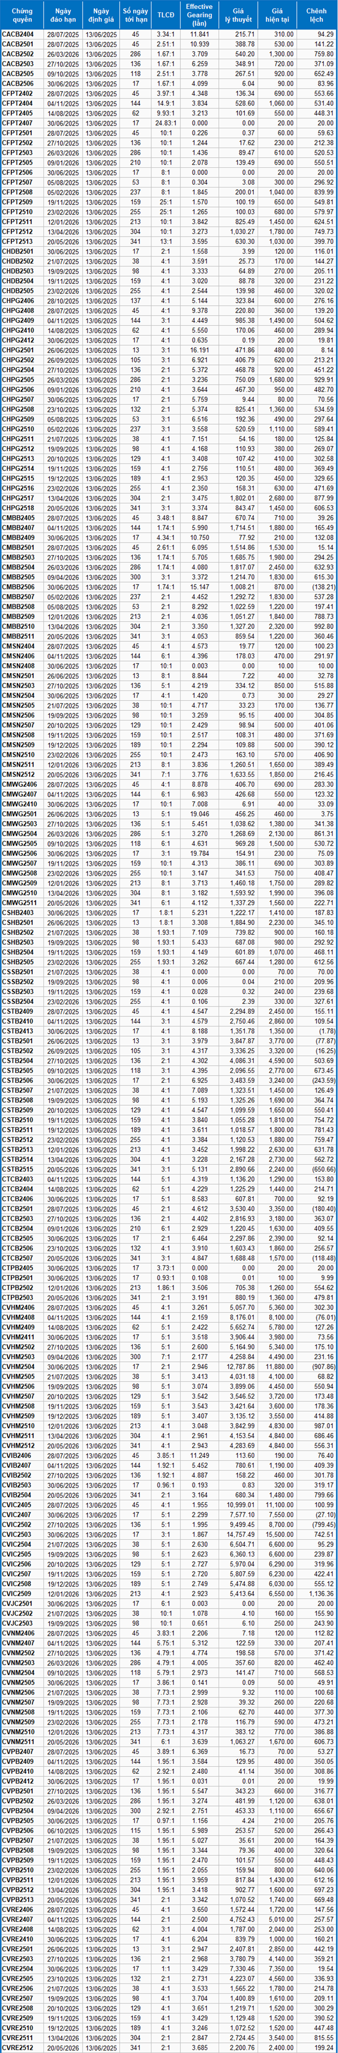Click the 'Chứng quyền' column header
Viewport: 338px width, 2053px height.
18,15
